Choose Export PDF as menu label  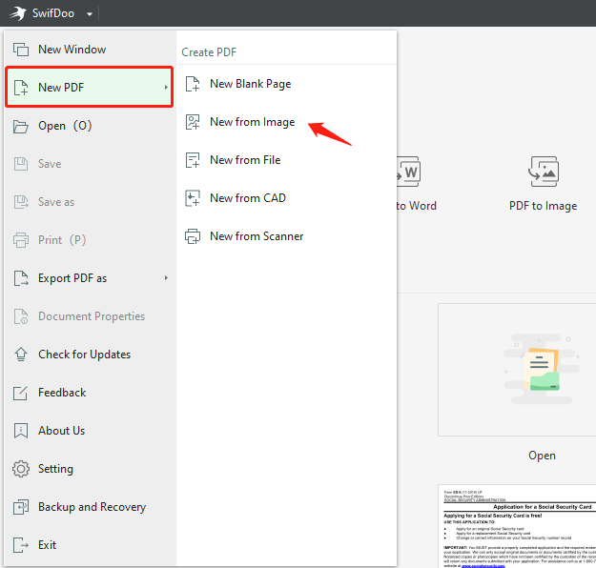point(72,278)
